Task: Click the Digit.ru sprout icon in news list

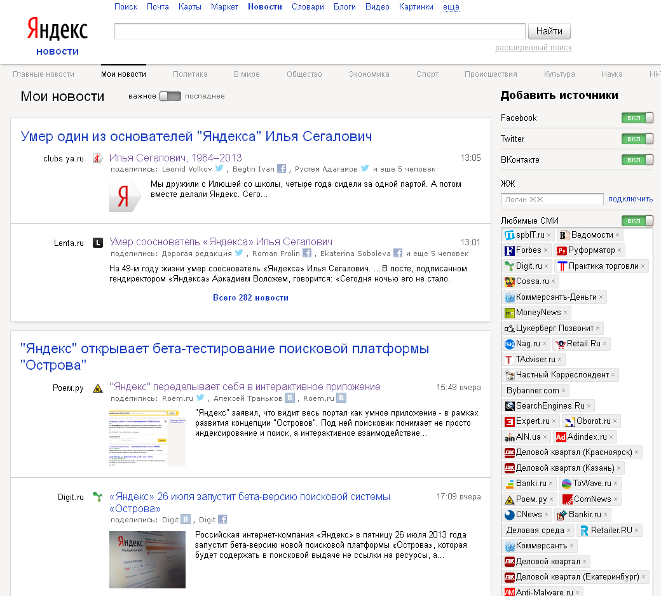Action: click(x=98, y=497)
